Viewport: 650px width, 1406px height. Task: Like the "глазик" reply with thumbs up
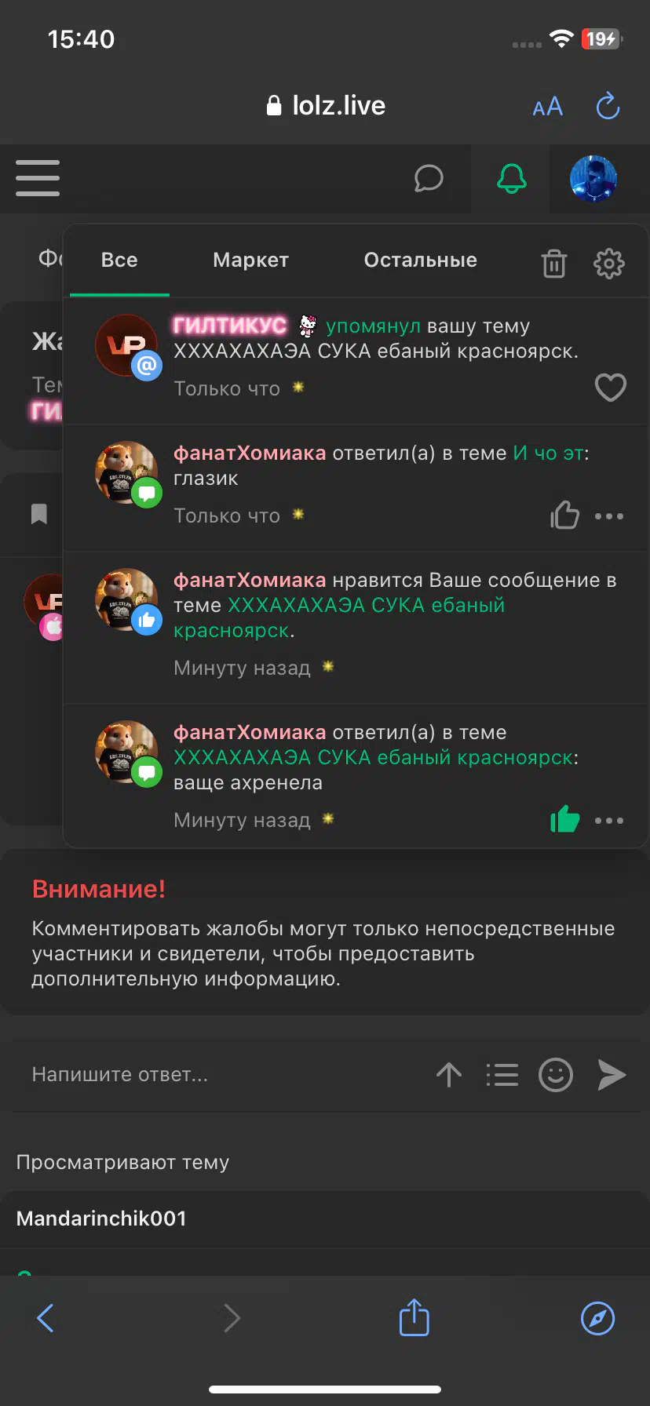pos(564,515)
